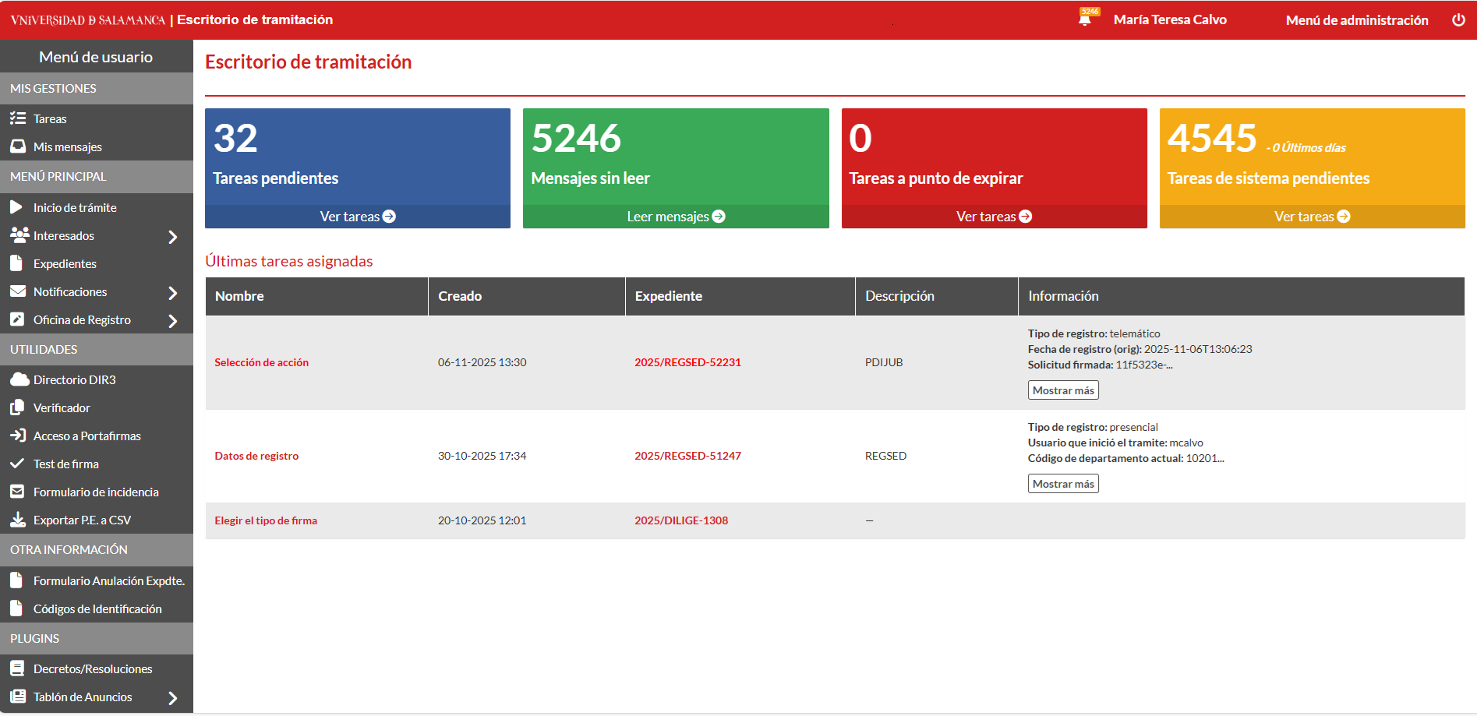Expand Oficina de Registro submenu
Image resolution: width=1477 pixels, height=716 pixels.
pos(173,320)
